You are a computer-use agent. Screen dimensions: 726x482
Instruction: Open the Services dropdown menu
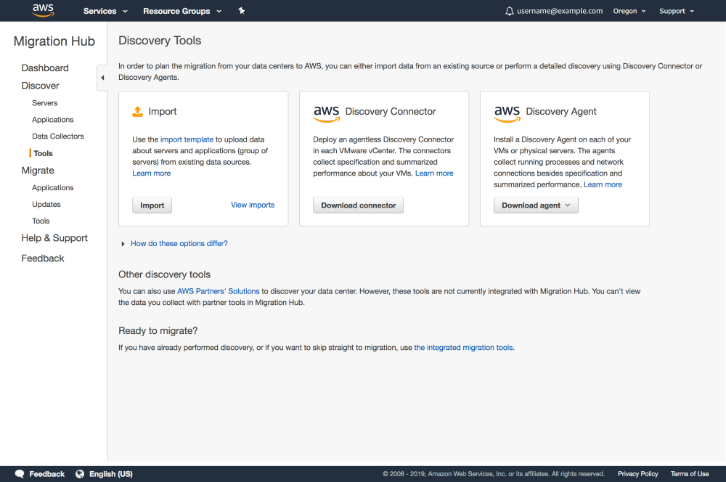(105, 11)
